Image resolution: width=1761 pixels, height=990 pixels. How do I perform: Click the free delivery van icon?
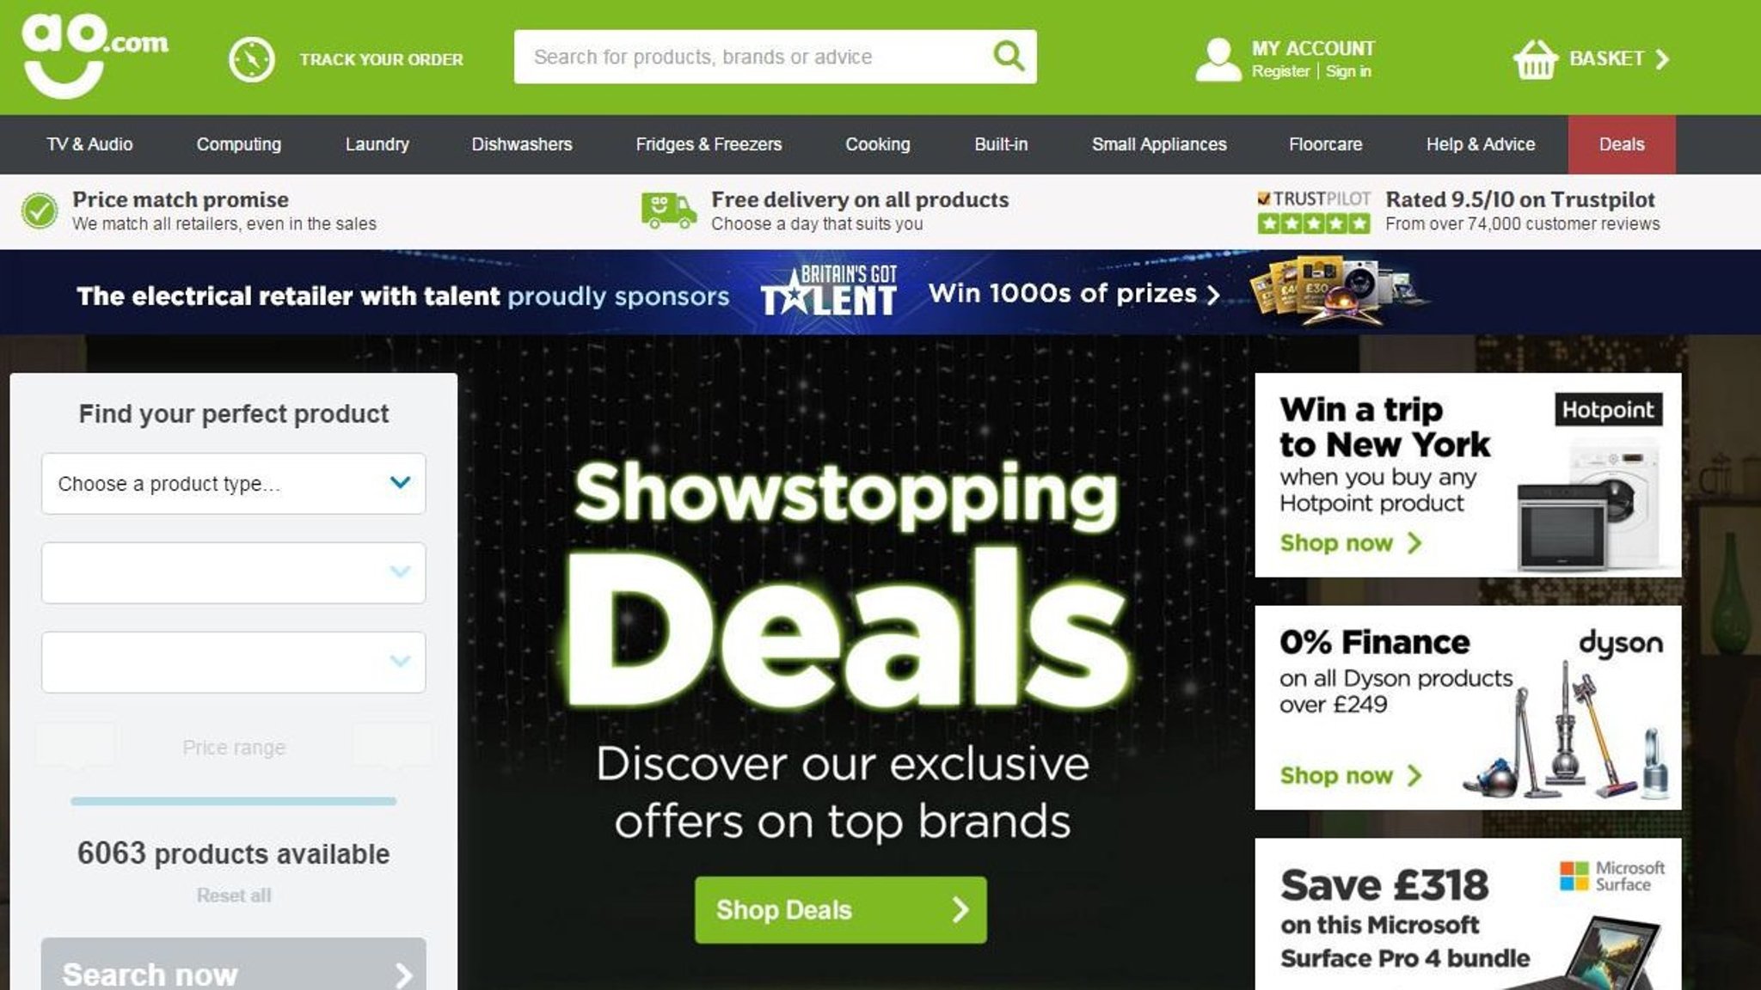point(669,211)
